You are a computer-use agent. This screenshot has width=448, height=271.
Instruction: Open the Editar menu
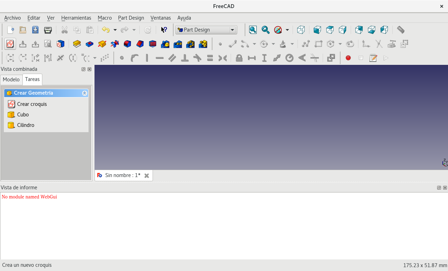[34, 18]
